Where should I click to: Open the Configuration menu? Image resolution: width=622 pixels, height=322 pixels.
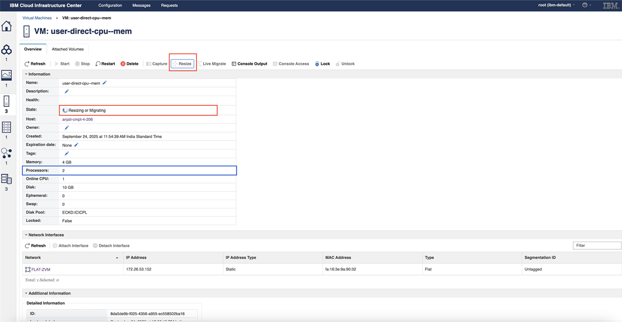(110, 5)
